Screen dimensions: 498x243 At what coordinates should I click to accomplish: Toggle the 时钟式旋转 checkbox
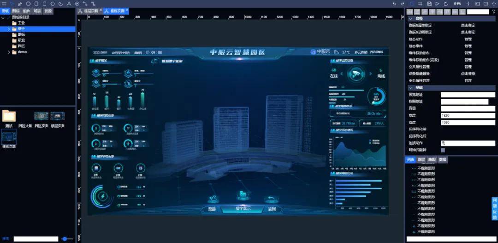(x=443, y=150)
